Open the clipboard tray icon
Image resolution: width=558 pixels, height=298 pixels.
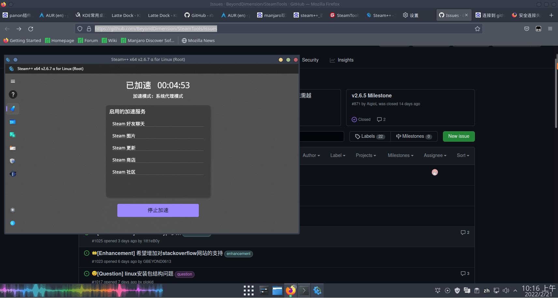click(477, 291)
